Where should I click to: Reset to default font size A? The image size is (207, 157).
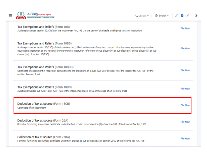click(x=182, y=16)
